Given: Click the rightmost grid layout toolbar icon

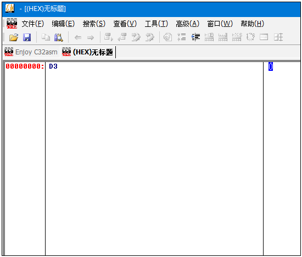Looking at the screenshot, I should pyautogui.click(x=278, y=37).
